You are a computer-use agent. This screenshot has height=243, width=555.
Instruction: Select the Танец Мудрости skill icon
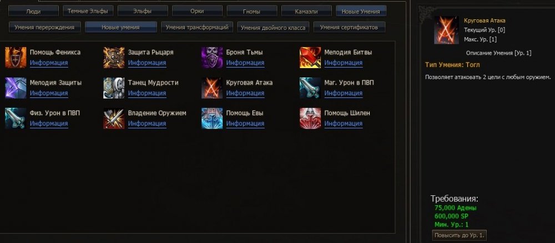(114, 88)
